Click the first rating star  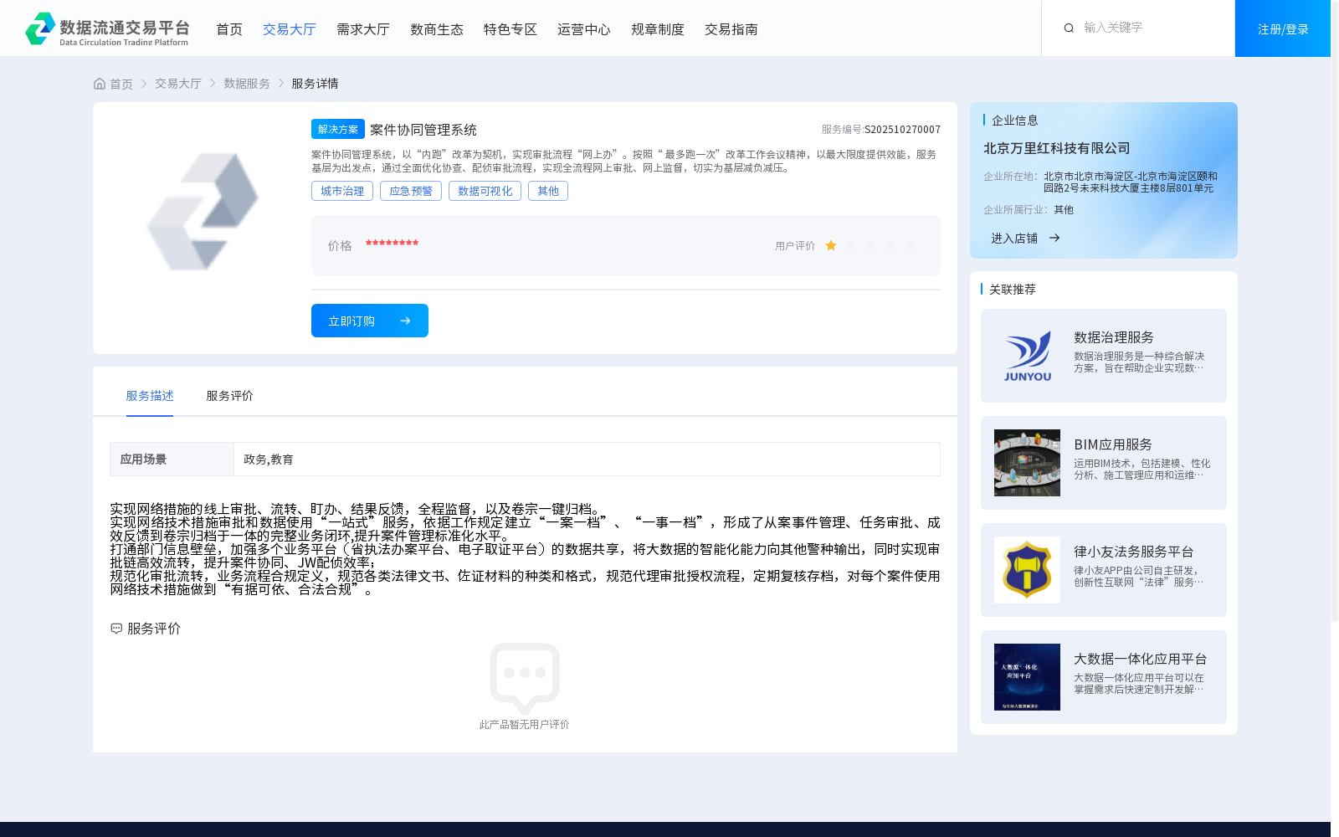831,245
